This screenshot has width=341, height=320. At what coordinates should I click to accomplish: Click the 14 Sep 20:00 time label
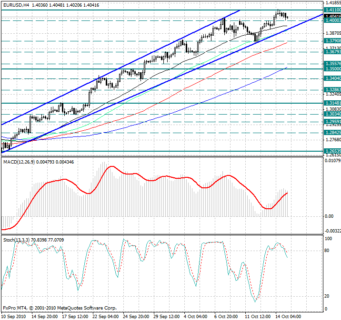[45, 317]
